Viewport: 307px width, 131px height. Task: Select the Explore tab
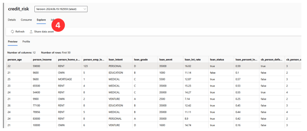pyautogui.click(x=41, y=20)
